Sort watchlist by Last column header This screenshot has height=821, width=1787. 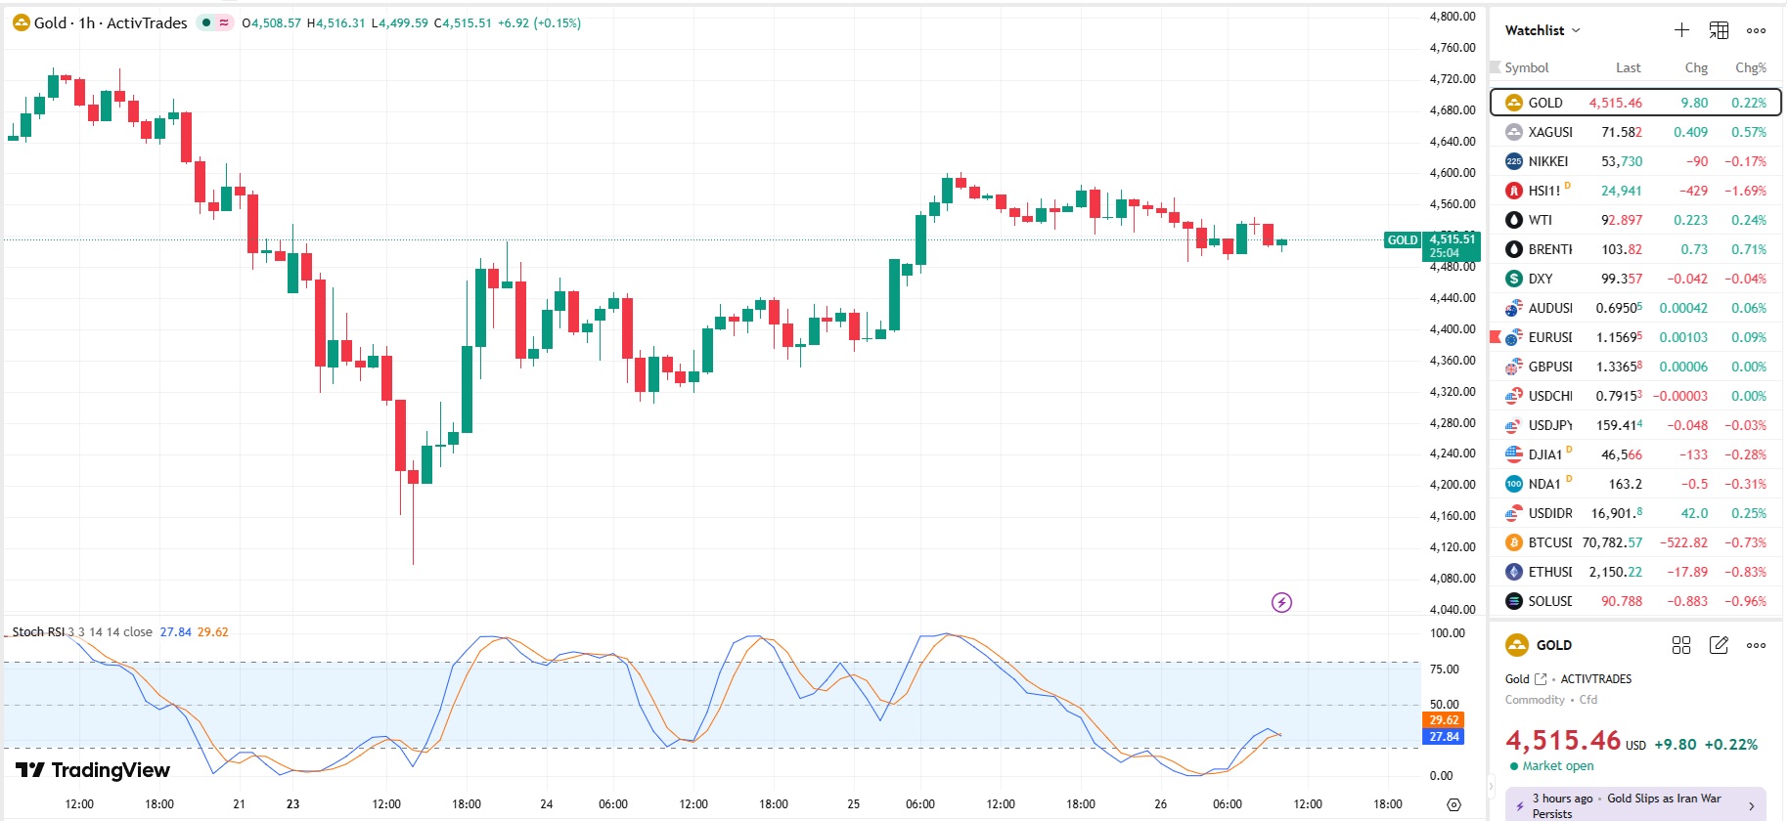pyautogui.click(x=1628, y=67)
